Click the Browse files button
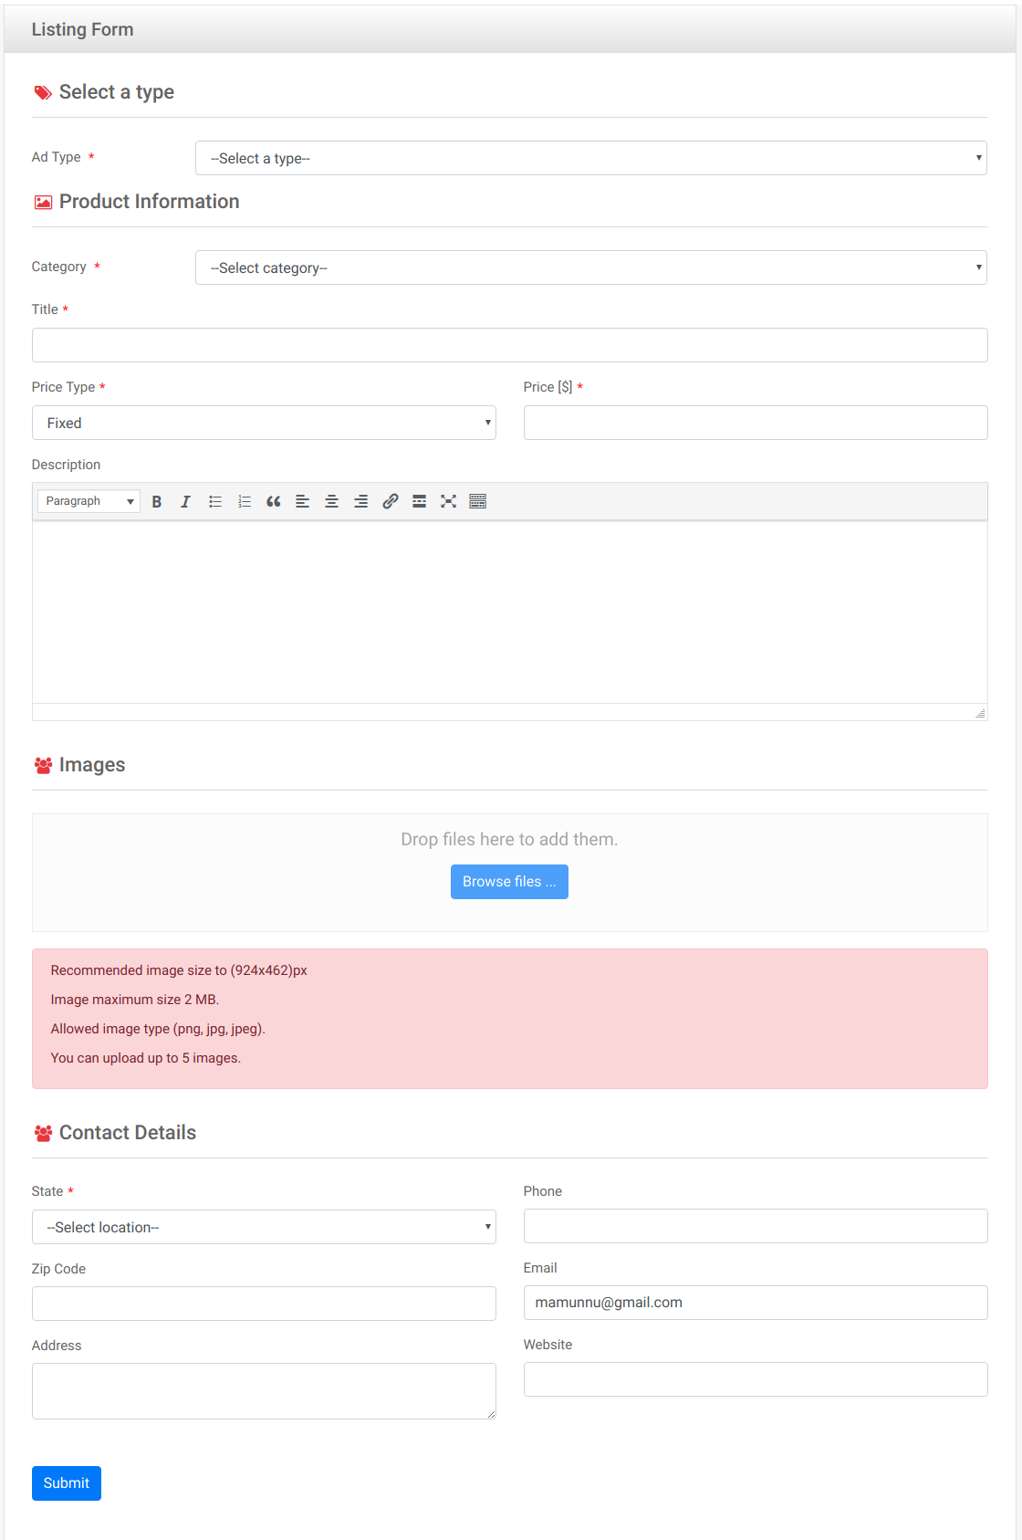Viewport: 1022px width, 1540px height. [509, 882]
